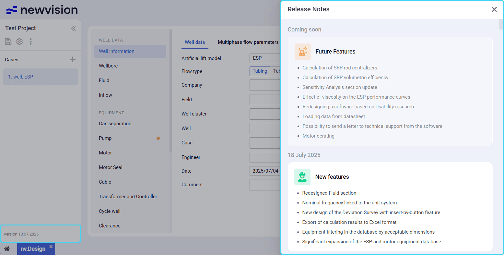Screen dimensions: 504x255
Task: Close the Release Notes panel
Action: [x=494, y=9]
